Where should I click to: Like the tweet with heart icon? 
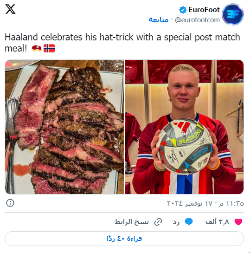click(238, 222)
